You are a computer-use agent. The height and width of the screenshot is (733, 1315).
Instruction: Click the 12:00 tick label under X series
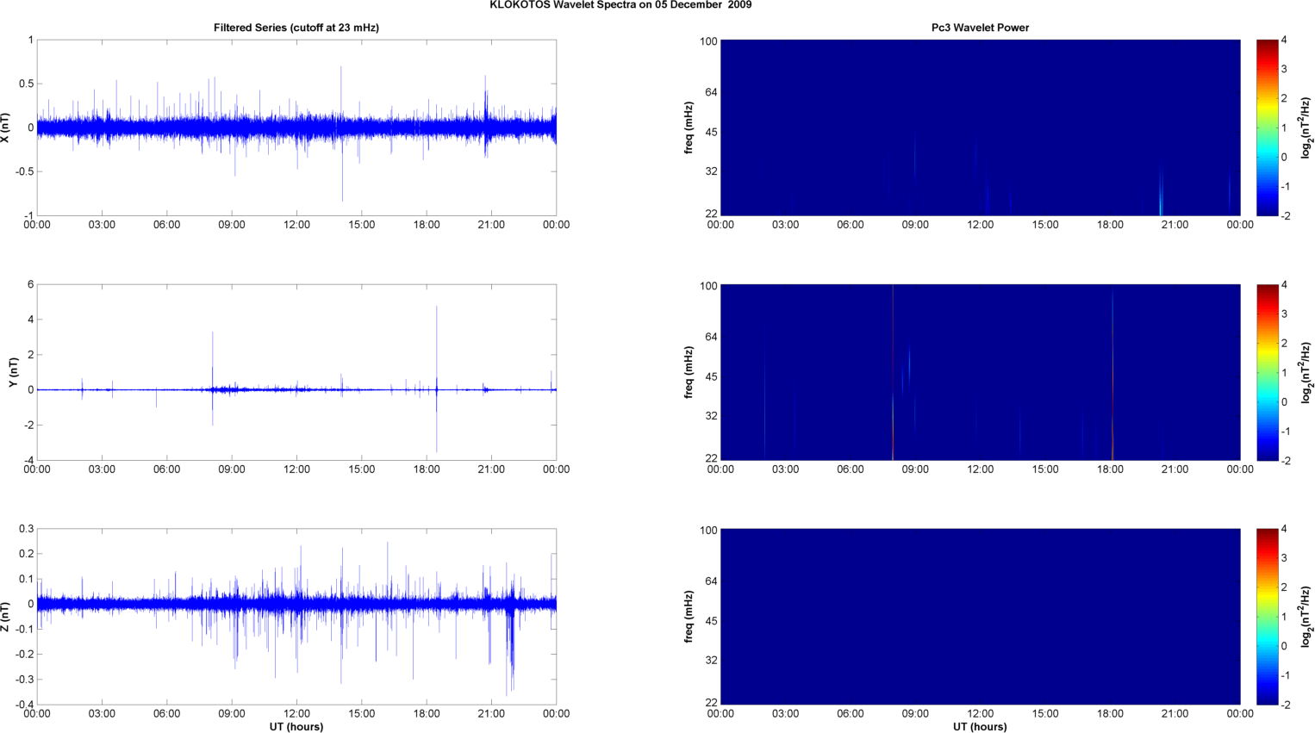tap(296, 225)
